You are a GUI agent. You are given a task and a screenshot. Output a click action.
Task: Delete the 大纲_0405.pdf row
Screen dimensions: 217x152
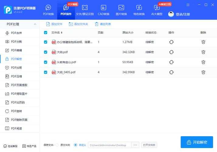tap(203, 72)
